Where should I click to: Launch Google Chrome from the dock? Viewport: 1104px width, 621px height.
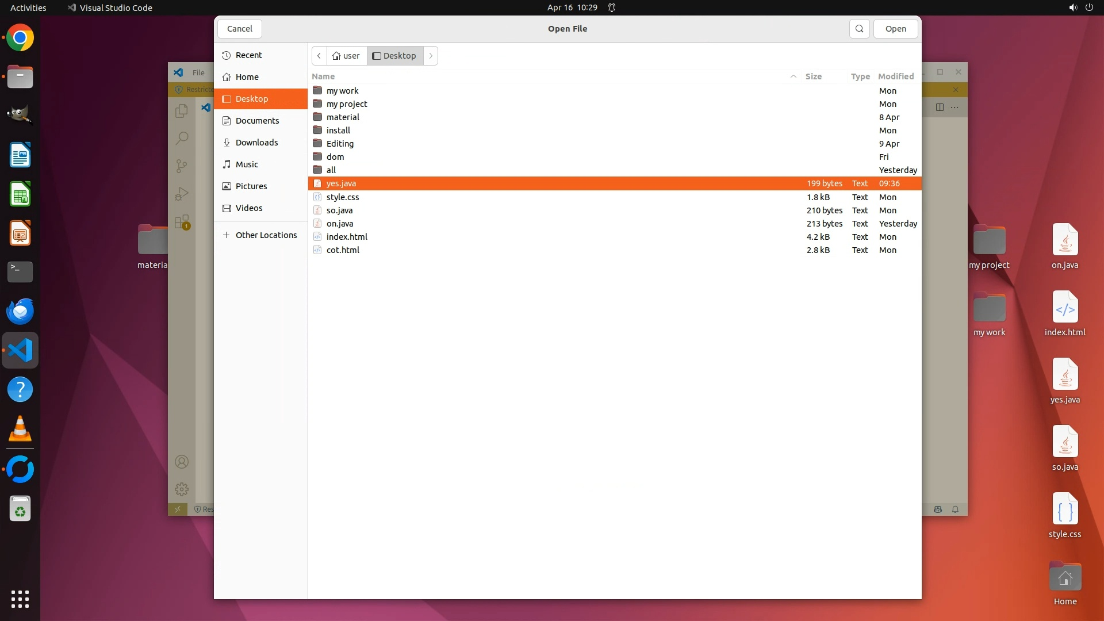(20, 38)
